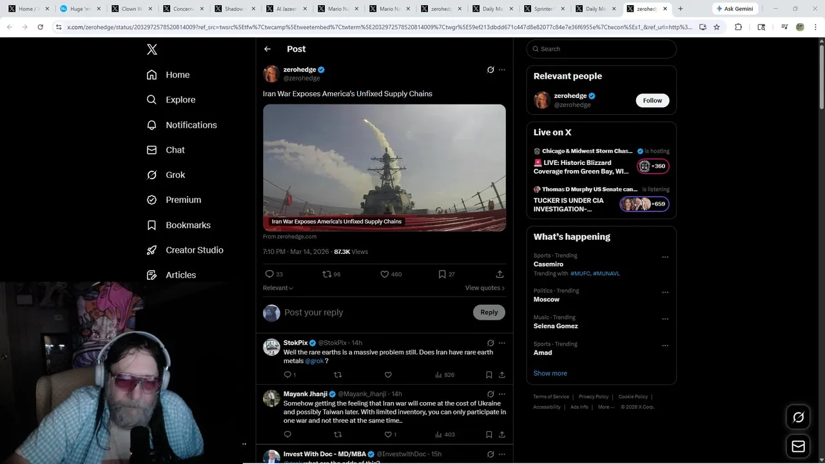Bookmark this page with the star icon
Image resolution: width=825 pixels, height=464 pixels.
(716, 27)
